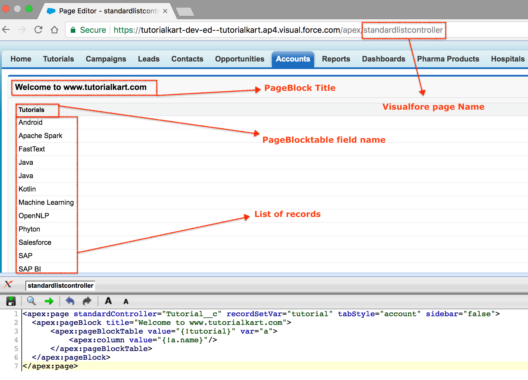528x380 pixels.
Task: Open the Pharma Products tab
Action: click(448, 59)
